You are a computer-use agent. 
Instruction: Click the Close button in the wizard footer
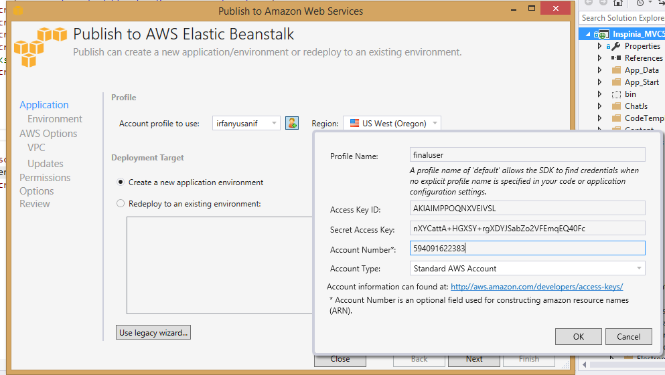tap(340, 360)
